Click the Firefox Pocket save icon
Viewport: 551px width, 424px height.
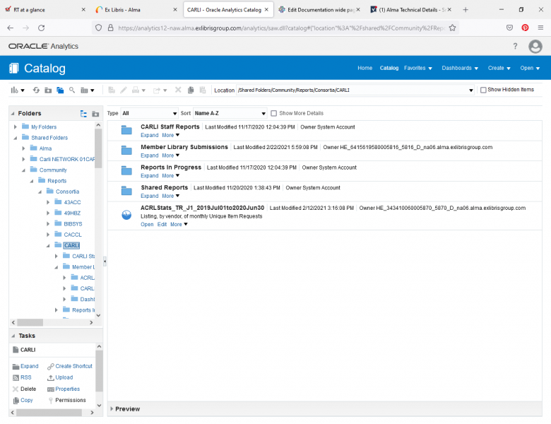click(509, 28)
